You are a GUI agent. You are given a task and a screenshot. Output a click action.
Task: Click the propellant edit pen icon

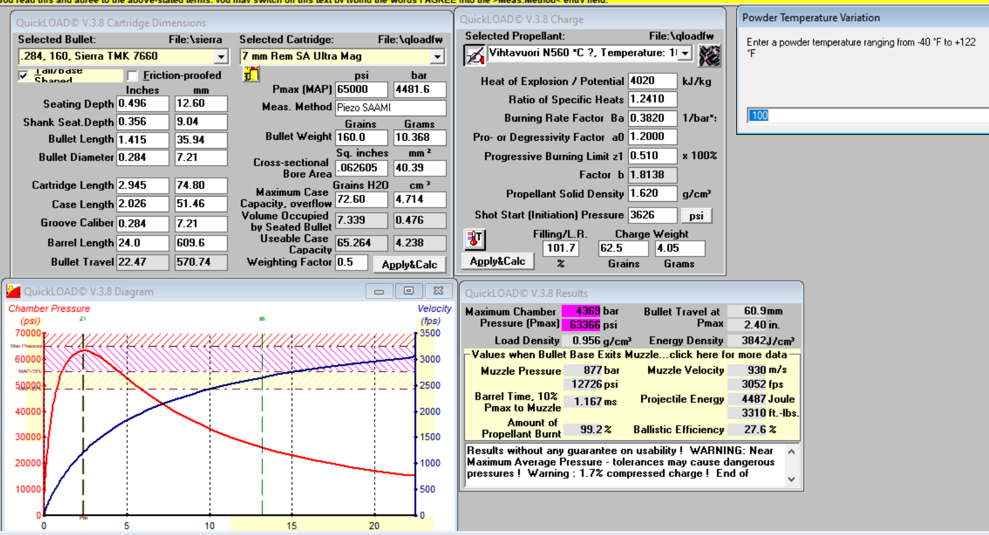pyautogui.click(x=474, y=56)
